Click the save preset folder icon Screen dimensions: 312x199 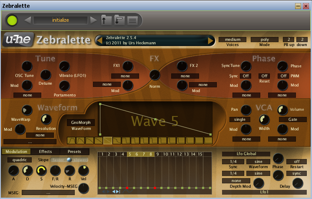(119, 20)
